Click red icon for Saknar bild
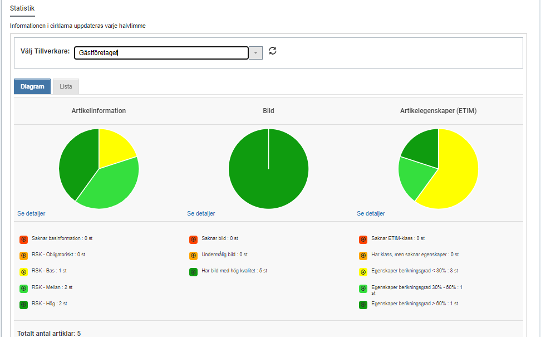Viewport: 541px width, 337px height. pos(193,240)
